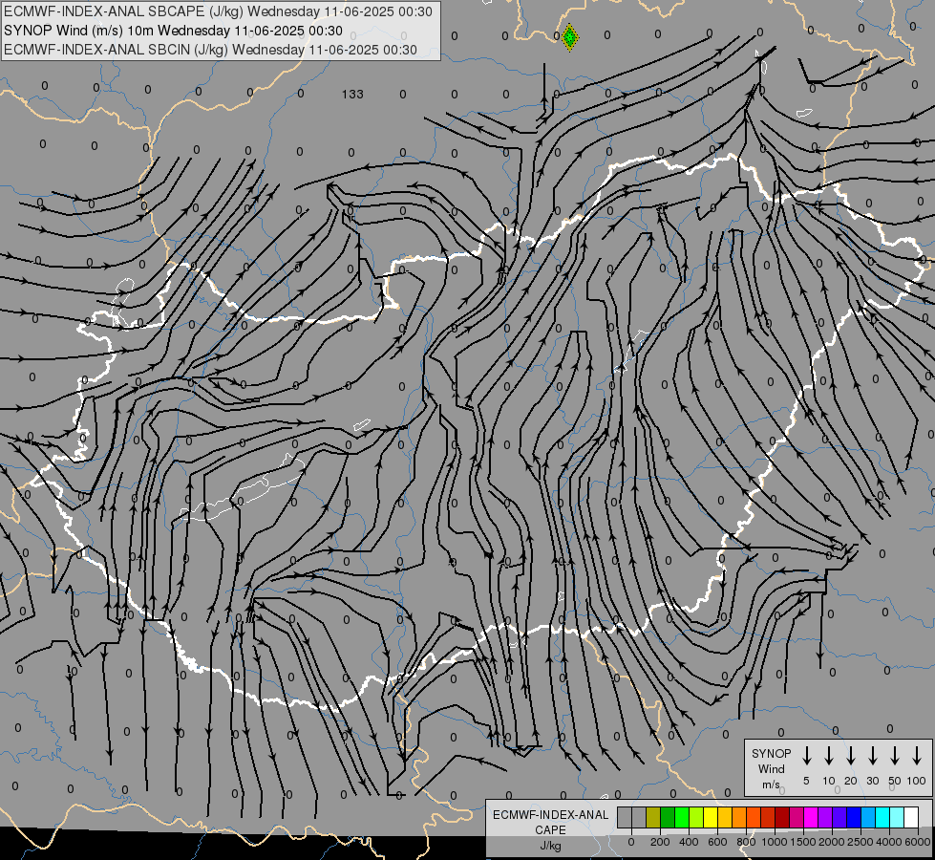Click the 133 CAPE value on map
Image resolution: width=935 pixels, height=860 pixels.
(x=352, y=95)
